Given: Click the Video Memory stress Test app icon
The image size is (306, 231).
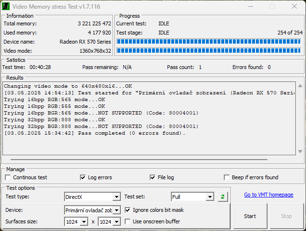Looking at the screenshot, I should pos(6,6).
